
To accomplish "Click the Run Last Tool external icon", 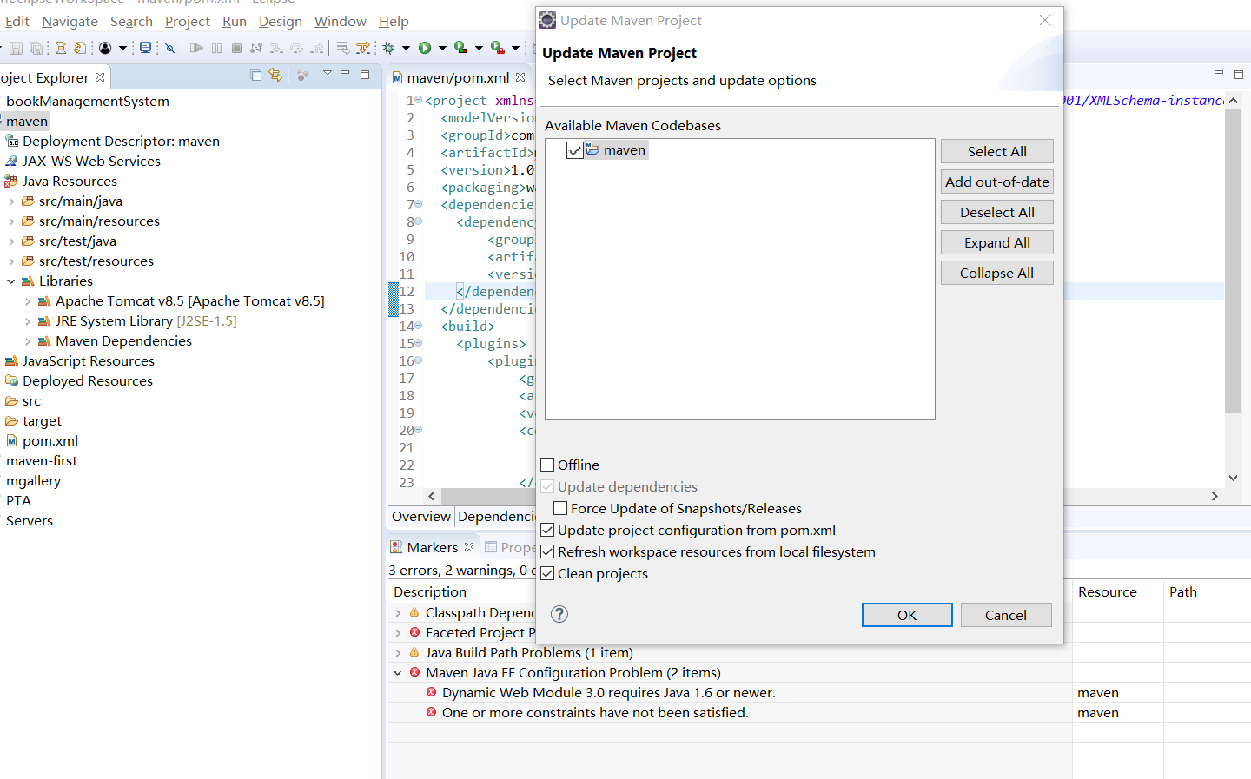I will [x=497, y=49].
